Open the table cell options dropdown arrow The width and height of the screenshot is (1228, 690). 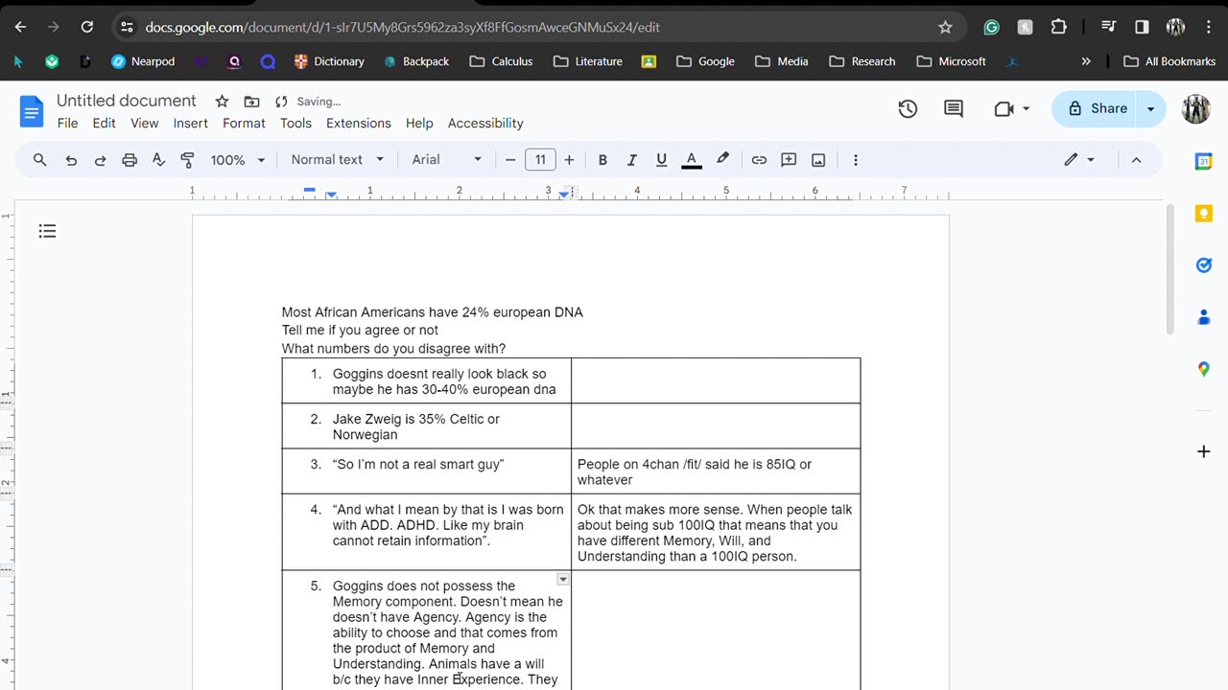click(563, 580)
